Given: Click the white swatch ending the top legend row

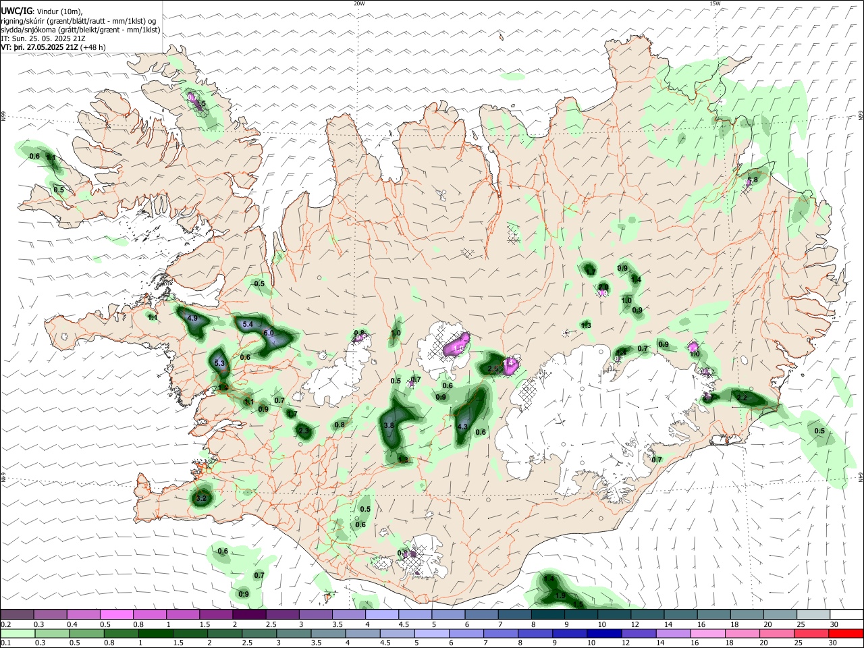Looking at the screenshot, I should pyautogui.click(x=846, y=615).
